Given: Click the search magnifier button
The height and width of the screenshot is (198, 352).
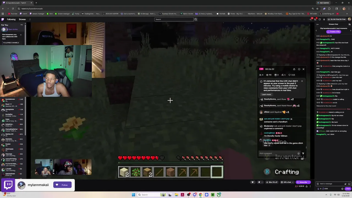Looking at the screenshot, I should 196,19.
